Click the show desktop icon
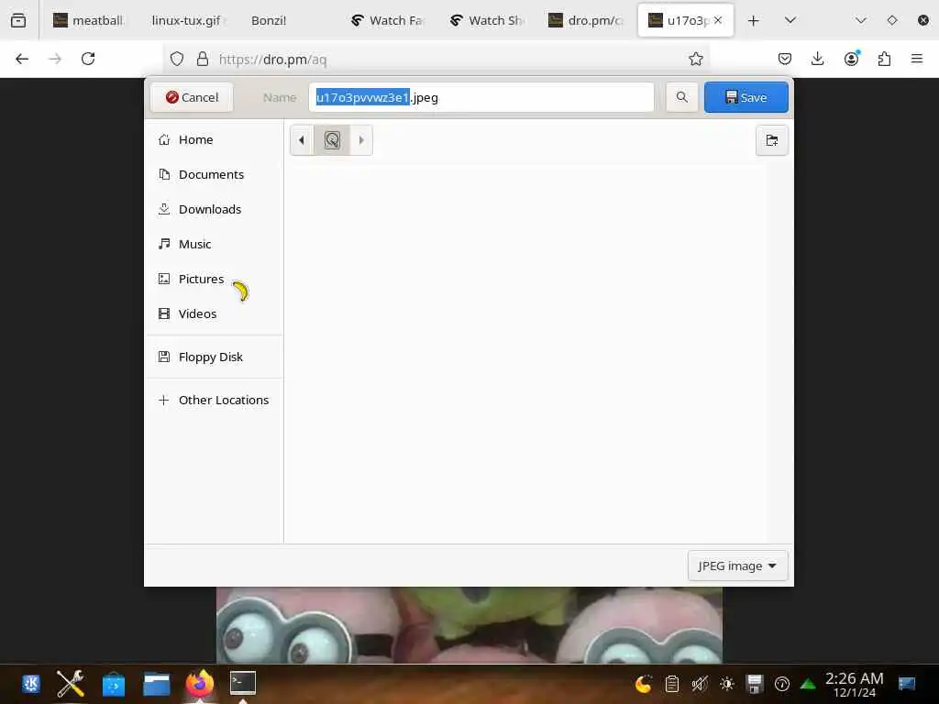This screenshot has width=939, height=704. [907, 684]
